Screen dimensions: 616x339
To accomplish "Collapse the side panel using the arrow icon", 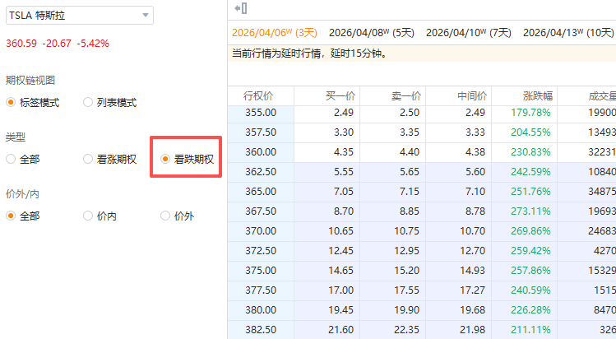I will point(240,8).
